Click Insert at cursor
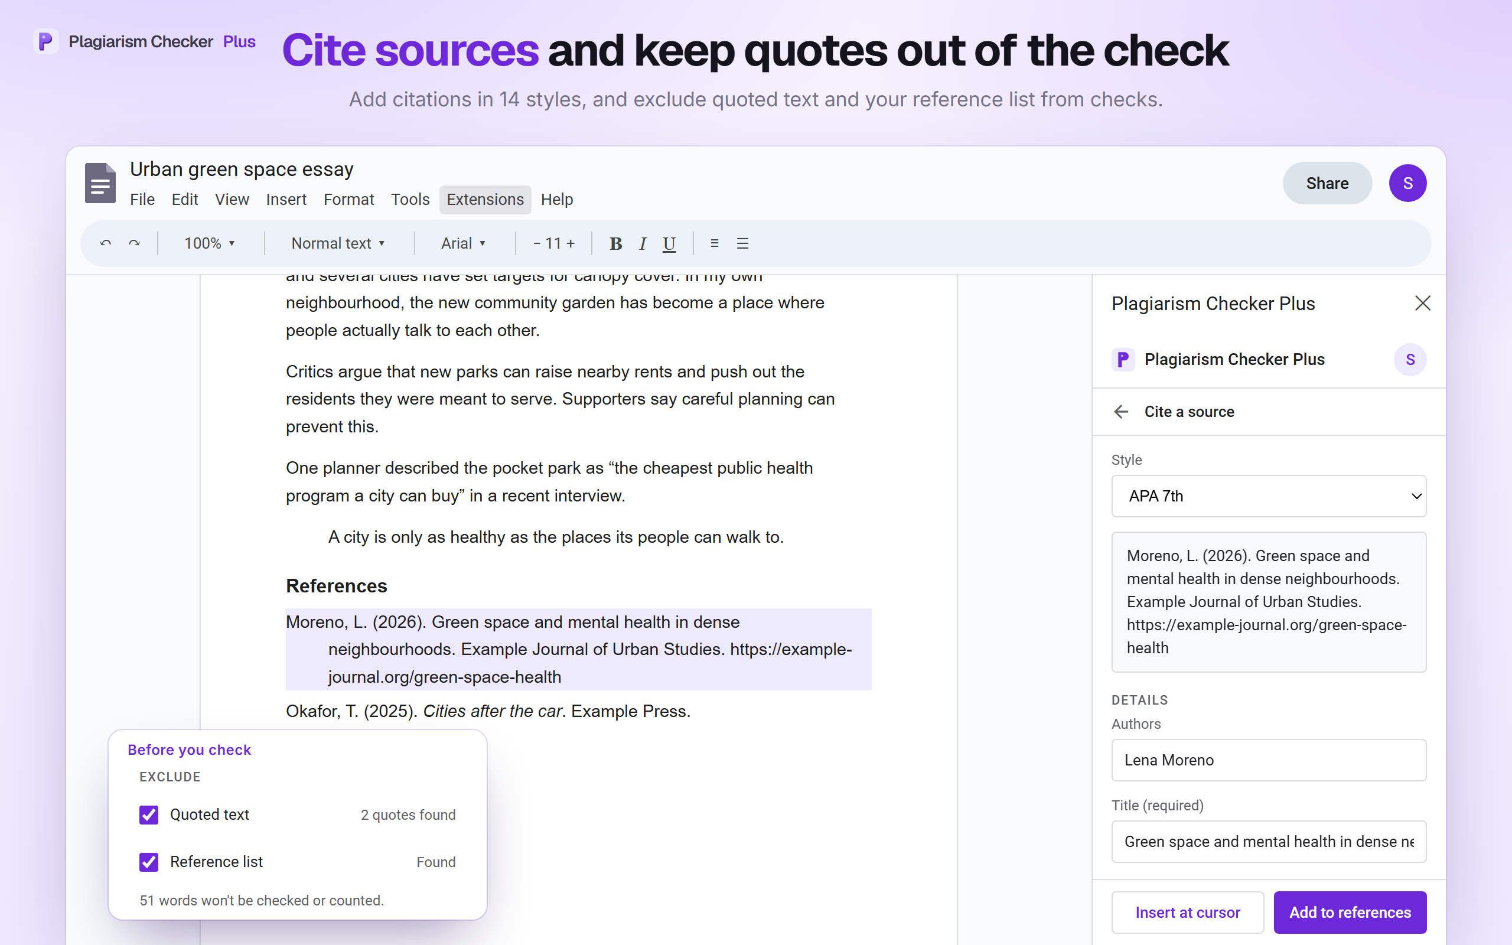The image size is (1512, 945). (1187, 912)
